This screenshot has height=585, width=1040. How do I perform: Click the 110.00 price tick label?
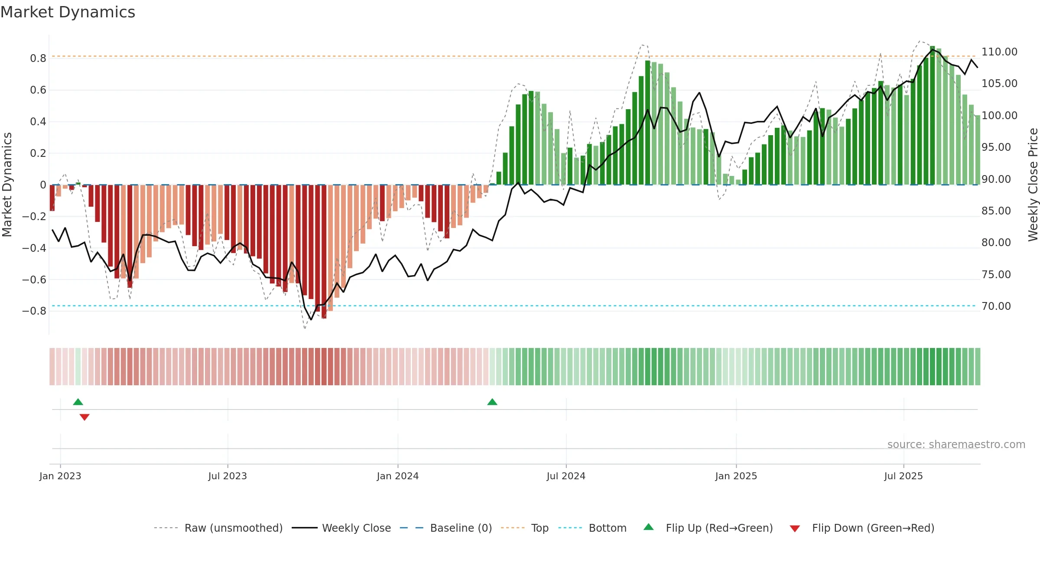pyautogui.click(x=999, y=52)
